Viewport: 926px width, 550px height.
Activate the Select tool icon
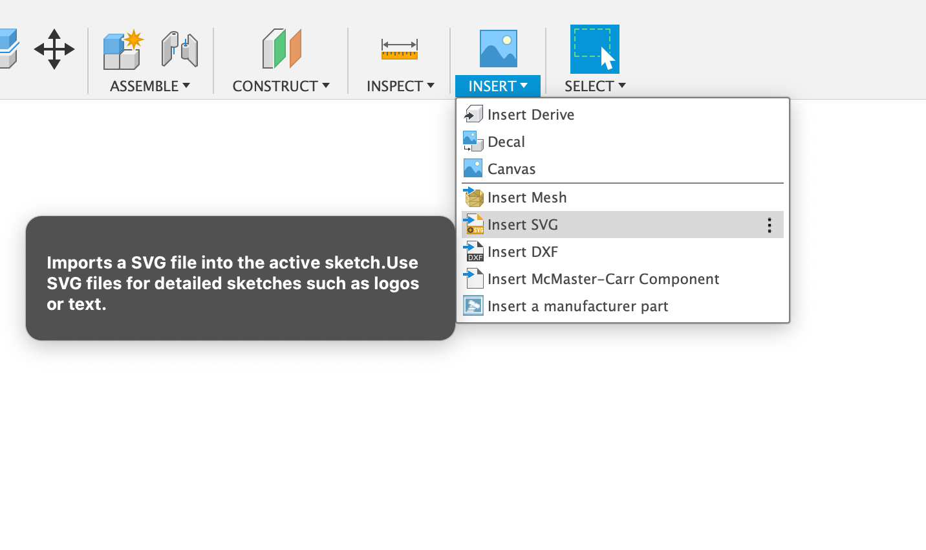click(x=594, y=49)
